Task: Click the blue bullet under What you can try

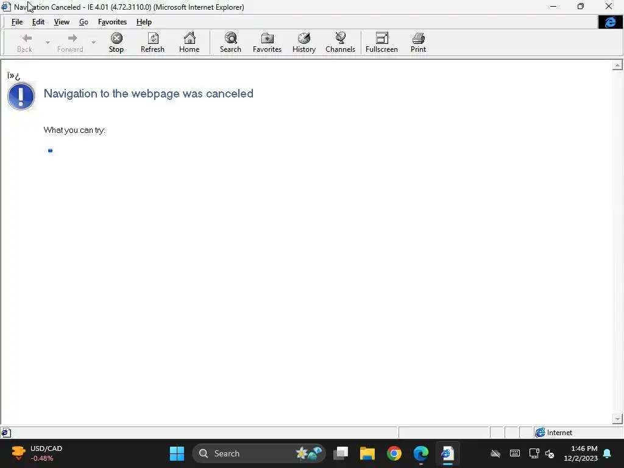Action: [50, 151]
